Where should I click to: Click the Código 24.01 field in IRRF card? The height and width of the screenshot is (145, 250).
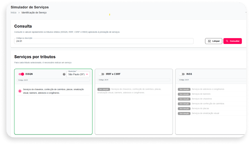(x=134, y=80)
